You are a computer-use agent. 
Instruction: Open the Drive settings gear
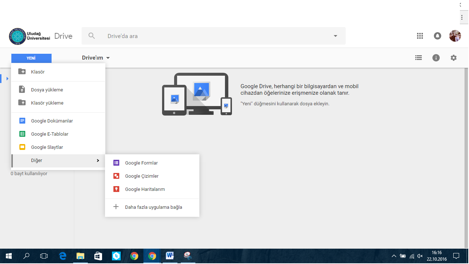coord(454,58)
